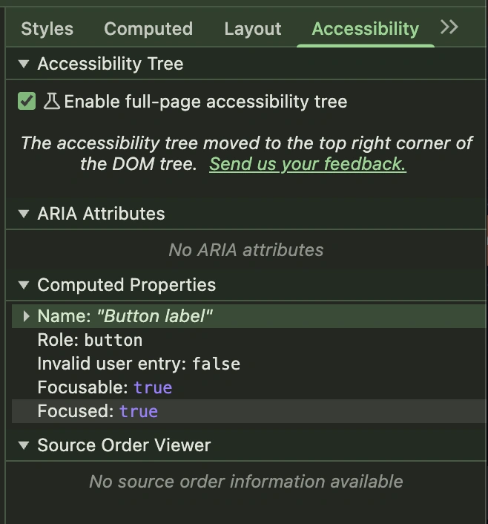Open the Layout tab

[x=252, y=29]
